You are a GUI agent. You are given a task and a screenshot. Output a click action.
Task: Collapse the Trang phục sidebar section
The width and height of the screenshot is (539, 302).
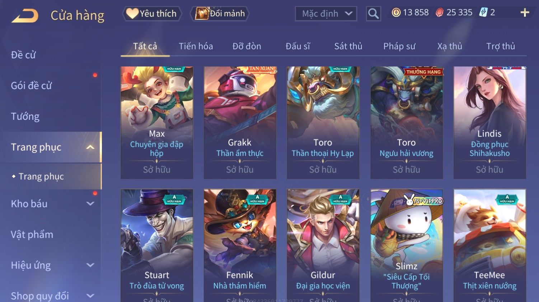(90, 147)
